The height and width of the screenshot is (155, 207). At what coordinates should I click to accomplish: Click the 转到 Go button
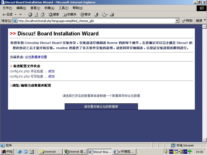coord(187,21)
